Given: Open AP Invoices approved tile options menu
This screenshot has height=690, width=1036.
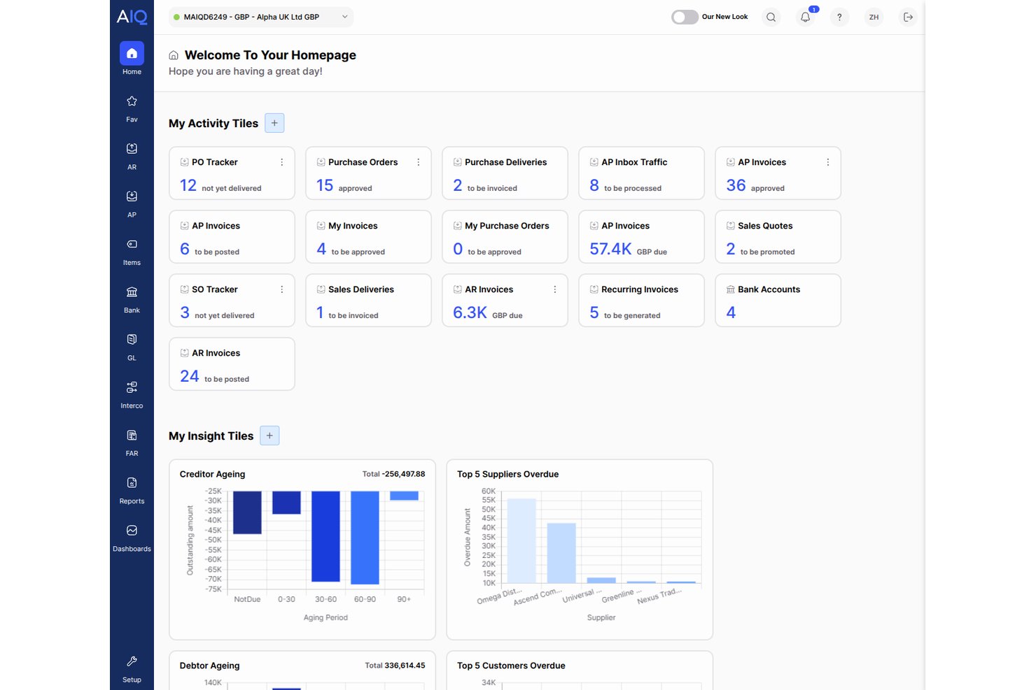Looking at the screenshot, I should click(x=828, y=162).
